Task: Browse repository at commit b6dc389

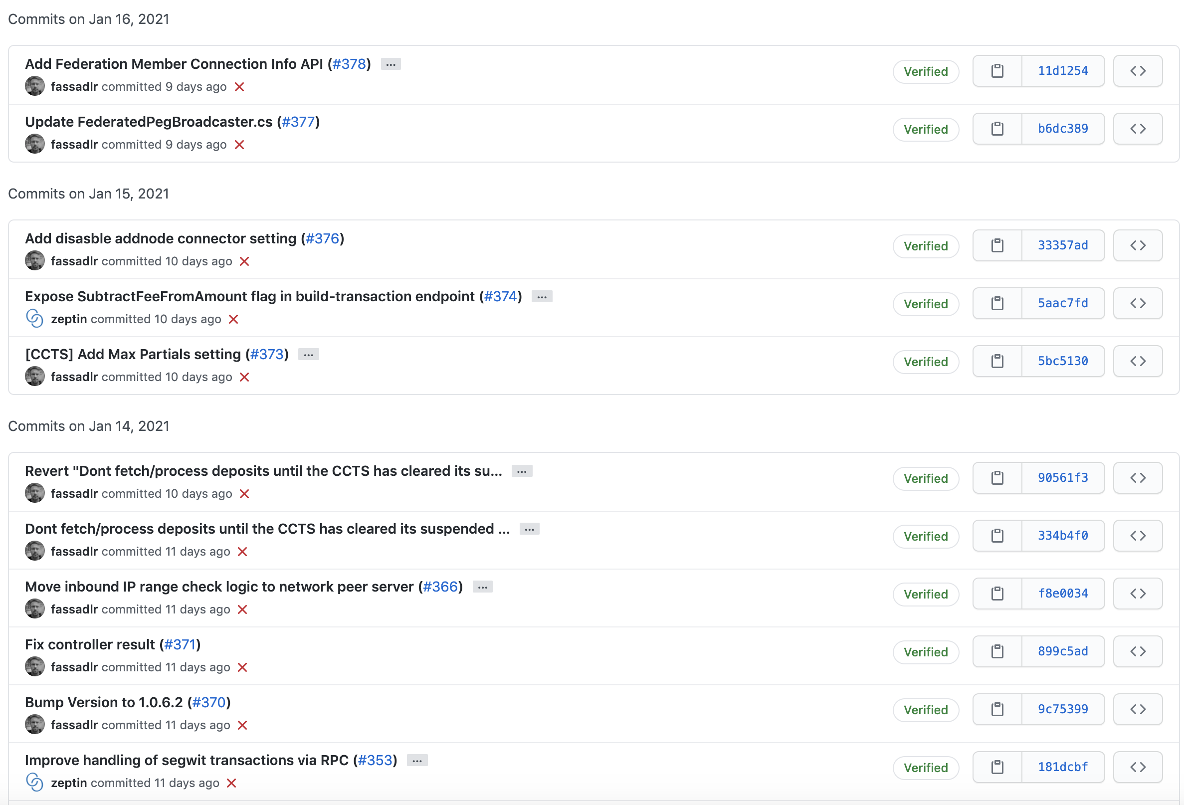Action: [1138, 129]
